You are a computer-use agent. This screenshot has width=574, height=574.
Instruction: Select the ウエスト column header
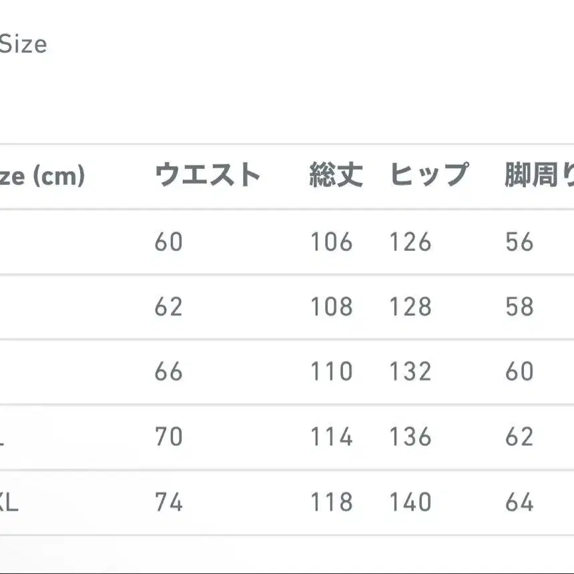click(207, 175)
